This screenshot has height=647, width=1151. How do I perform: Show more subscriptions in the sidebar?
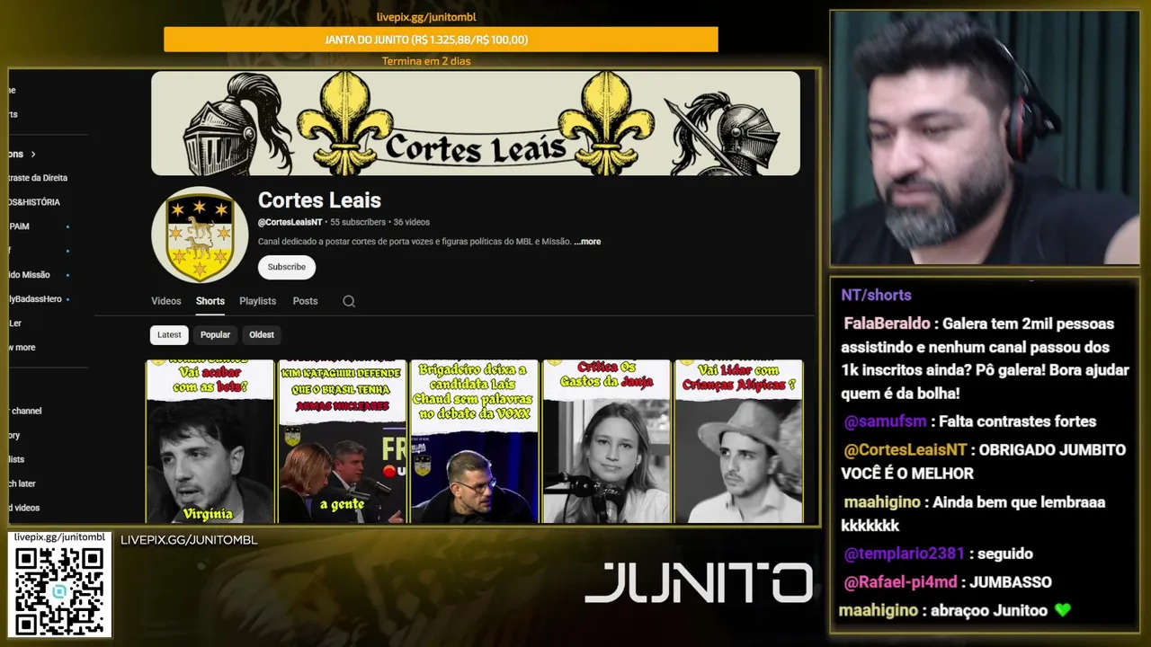[22, 348]
